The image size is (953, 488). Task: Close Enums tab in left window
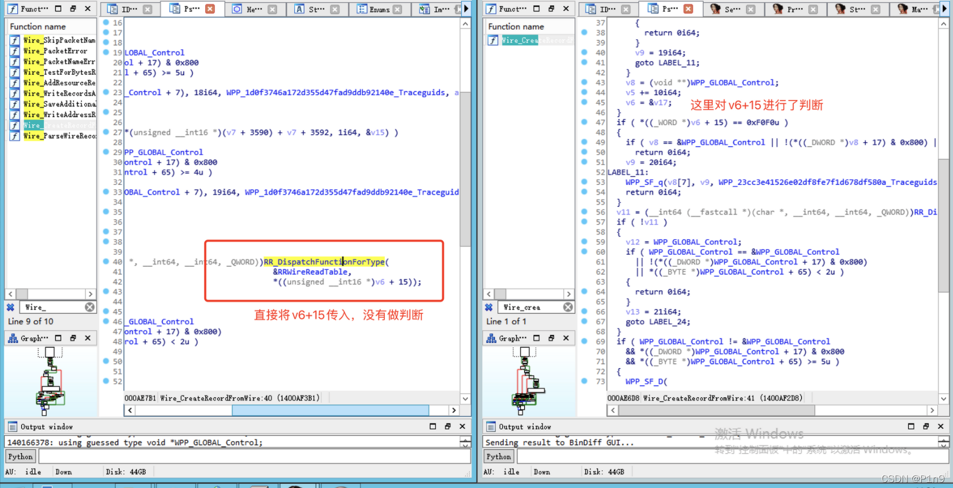(397, 9)
